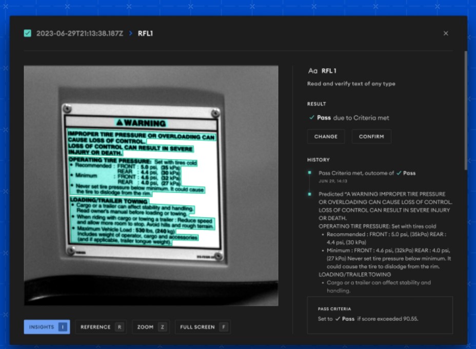476x349 pixels.
Task: Click the Predicted entry history marker
Action: coord(310,194)
